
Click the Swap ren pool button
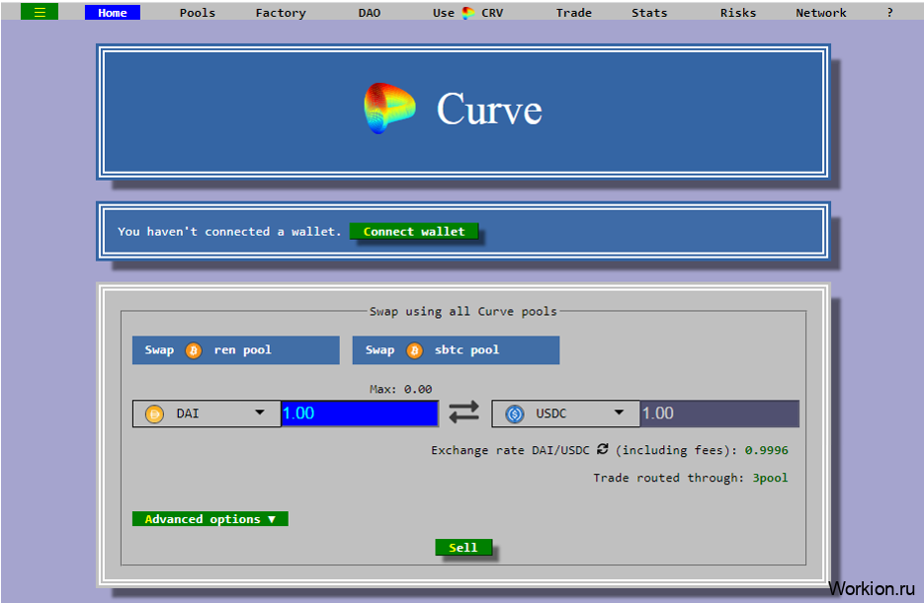tap(236, 350)
